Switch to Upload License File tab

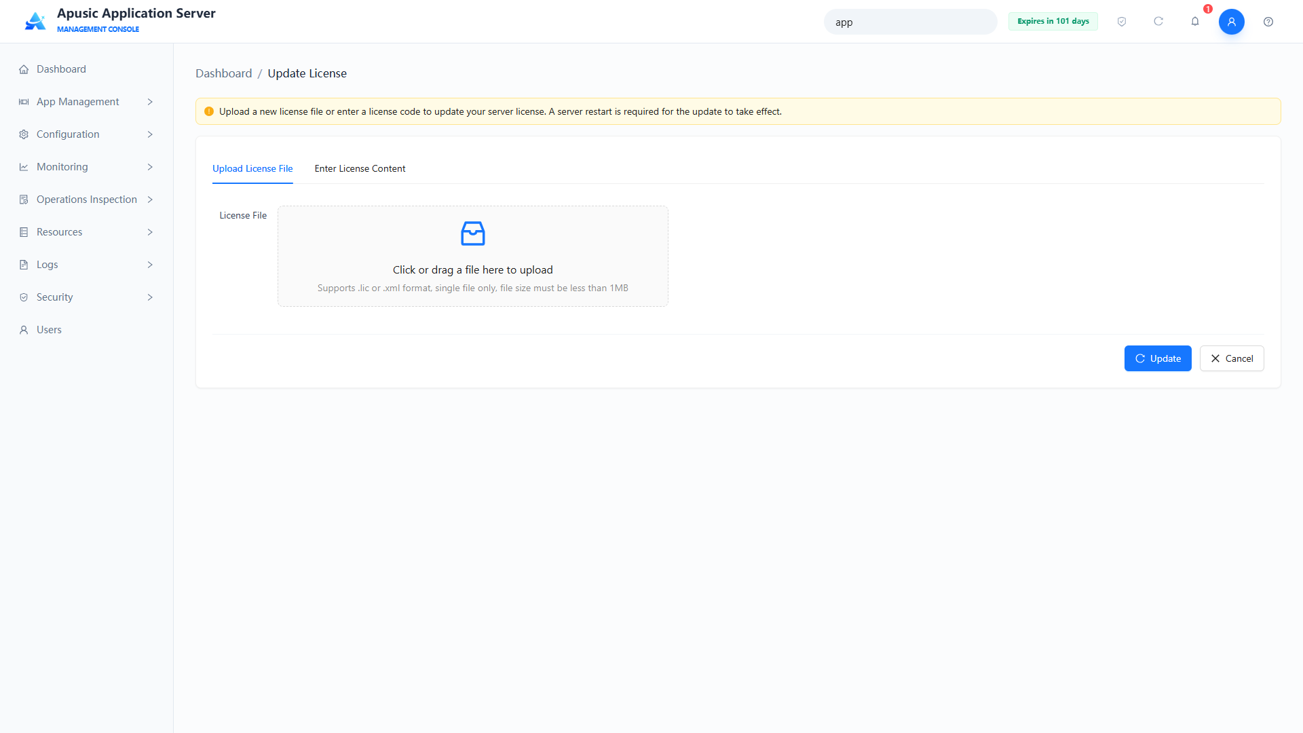[x=252, y=168]
